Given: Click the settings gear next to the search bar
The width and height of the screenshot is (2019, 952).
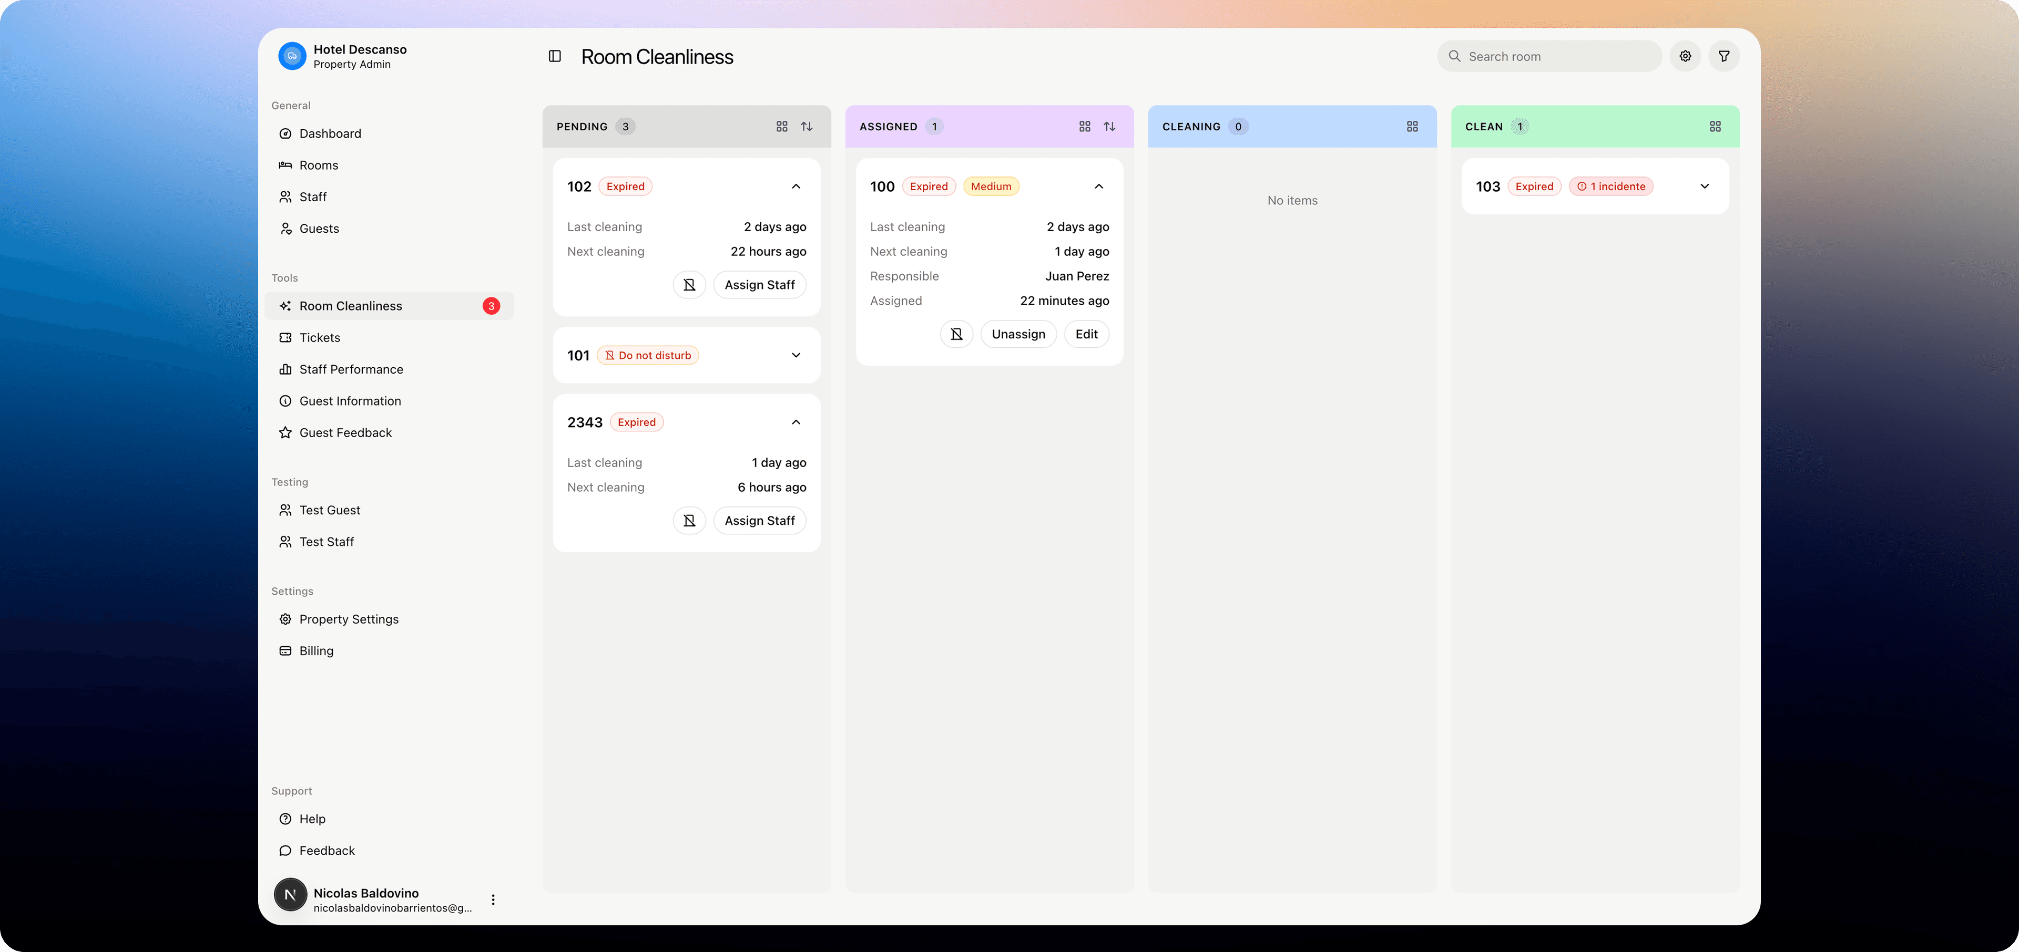Looking at the screenshot, I should pyautogui.click(x=1684, y=56).
